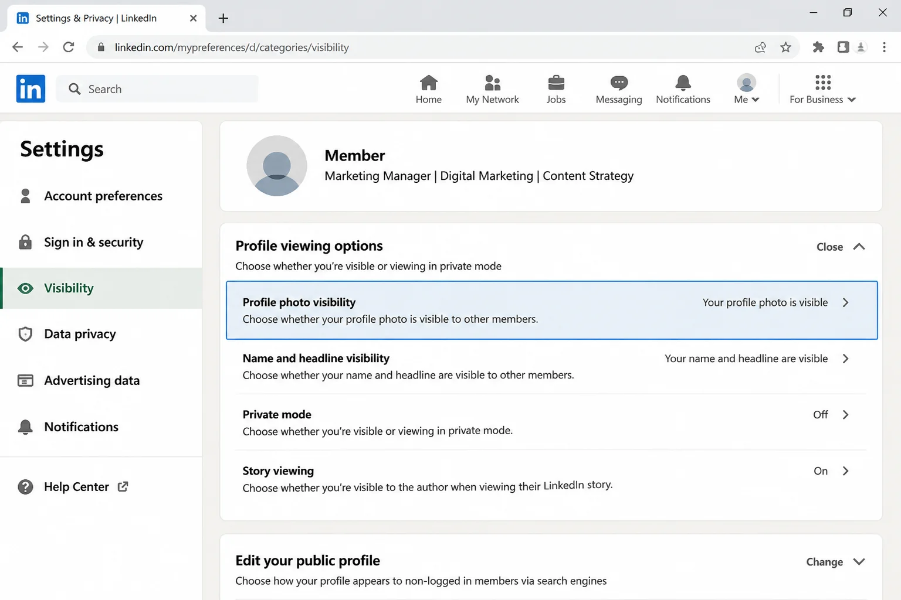Open My Network icon
The image size is (901, 600).
tap(493, 83)
